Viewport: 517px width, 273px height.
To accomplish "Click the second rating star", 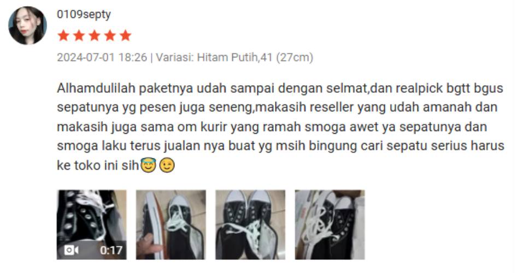I will [x=79, y=35].
